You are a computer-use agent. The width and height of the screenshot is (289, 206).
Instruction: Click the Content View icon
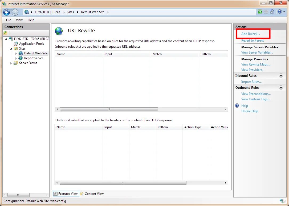(x=82, y=194)
